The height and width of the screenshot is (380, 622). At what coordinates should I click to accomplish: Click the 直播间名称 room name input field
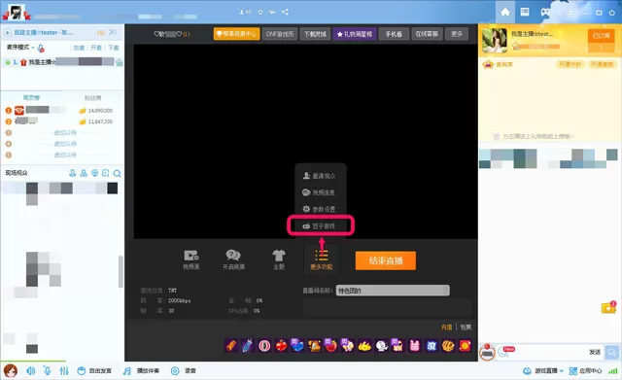click(x=393, y=291)
